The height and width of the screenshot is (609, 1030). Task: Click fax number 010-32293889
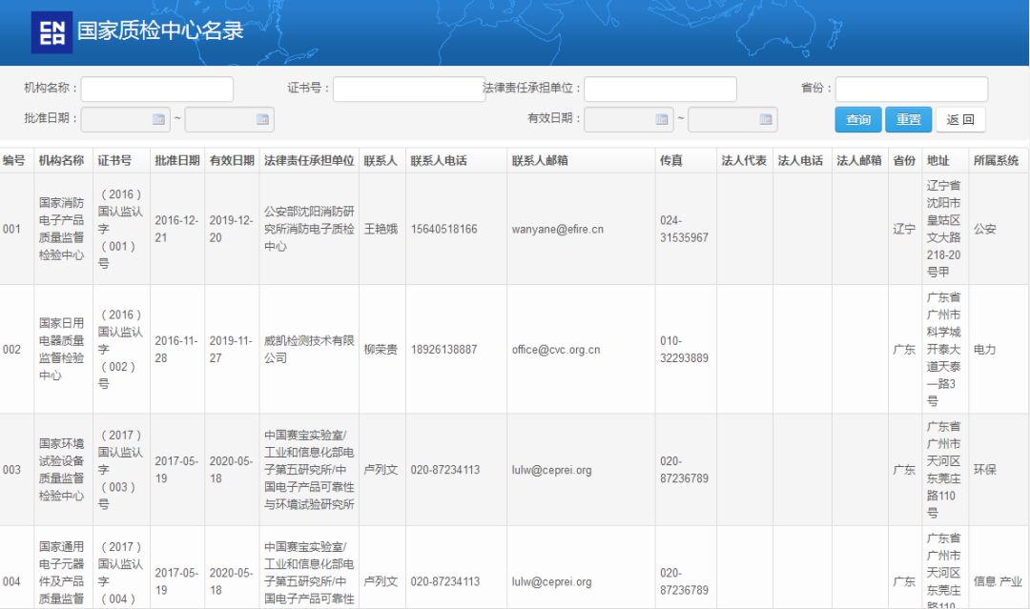(x=685, y=350)
